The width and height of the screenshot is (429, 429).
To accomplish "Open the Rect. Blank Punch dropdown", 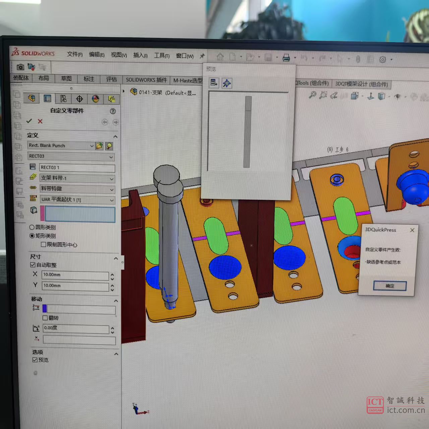I will (91, 146).
